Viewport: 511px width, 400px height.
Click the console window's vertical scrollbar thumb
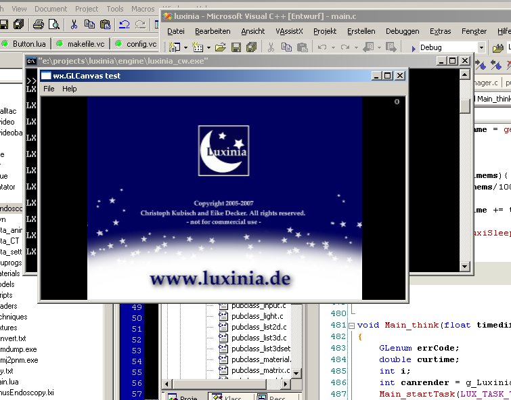(464, 106)
